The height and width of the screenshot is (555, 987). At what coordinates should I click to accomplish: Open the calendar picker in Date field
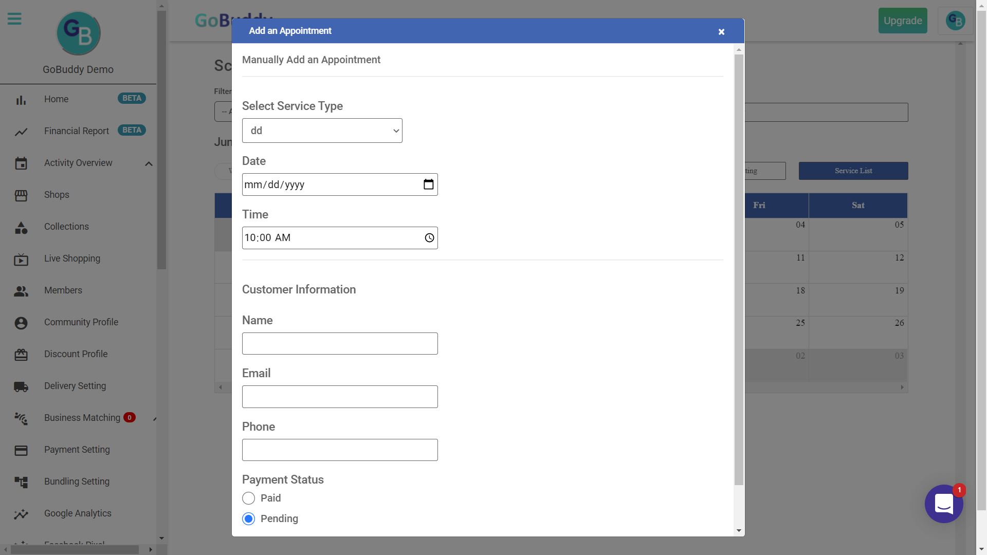[428, 184]
